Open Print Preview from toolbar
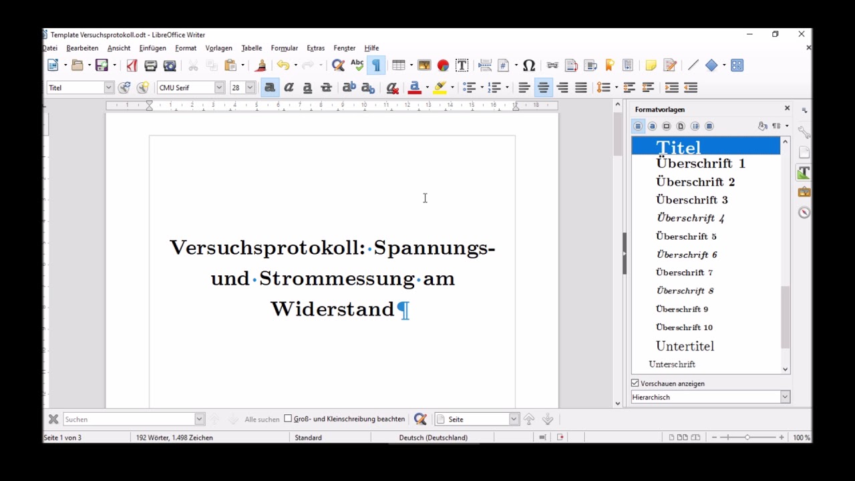Viewport: 855px width, 481px height. point(170,65)
